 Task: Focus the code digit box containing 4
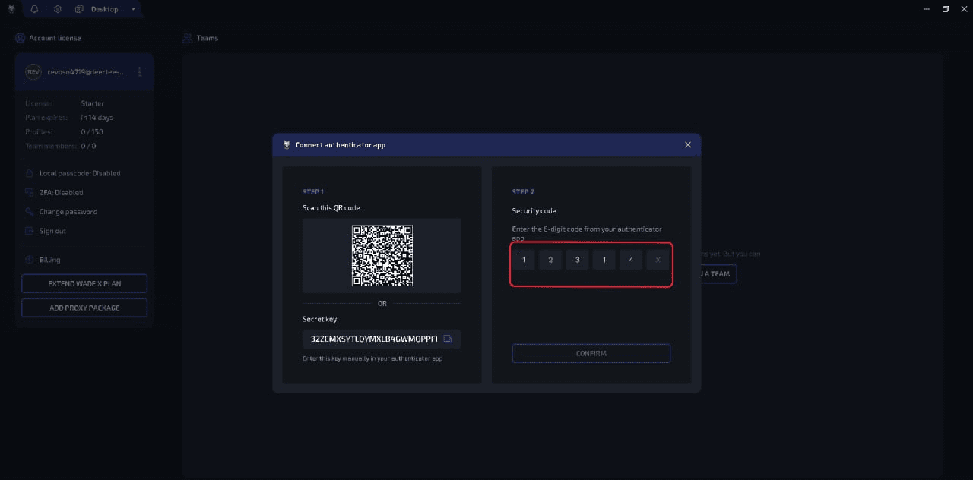[631, 260]
